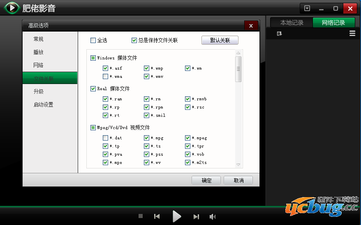Uncheck the *.mpe file type
This screenshot has width=361, height=225.
click(105, 163)
